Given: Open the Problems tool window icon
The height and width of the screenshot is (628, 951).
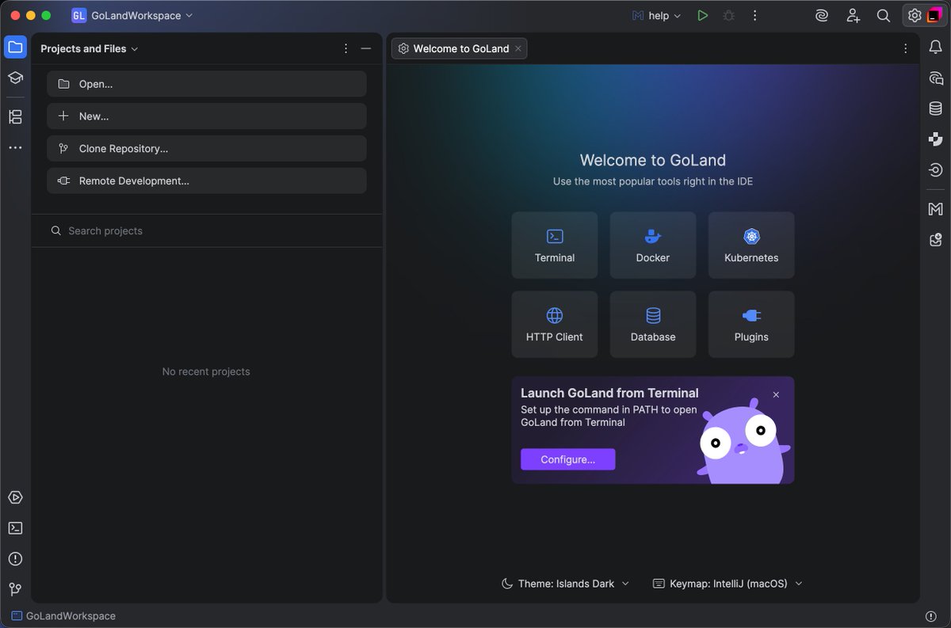Looking at the screenshot, I should [15, 558].
